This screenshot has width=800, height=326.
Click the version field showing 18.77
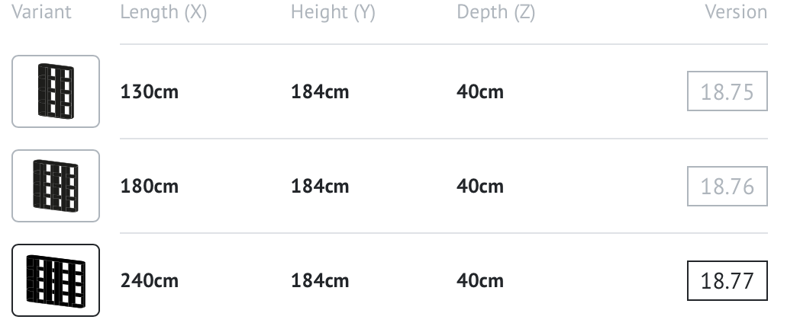[727, 281]
